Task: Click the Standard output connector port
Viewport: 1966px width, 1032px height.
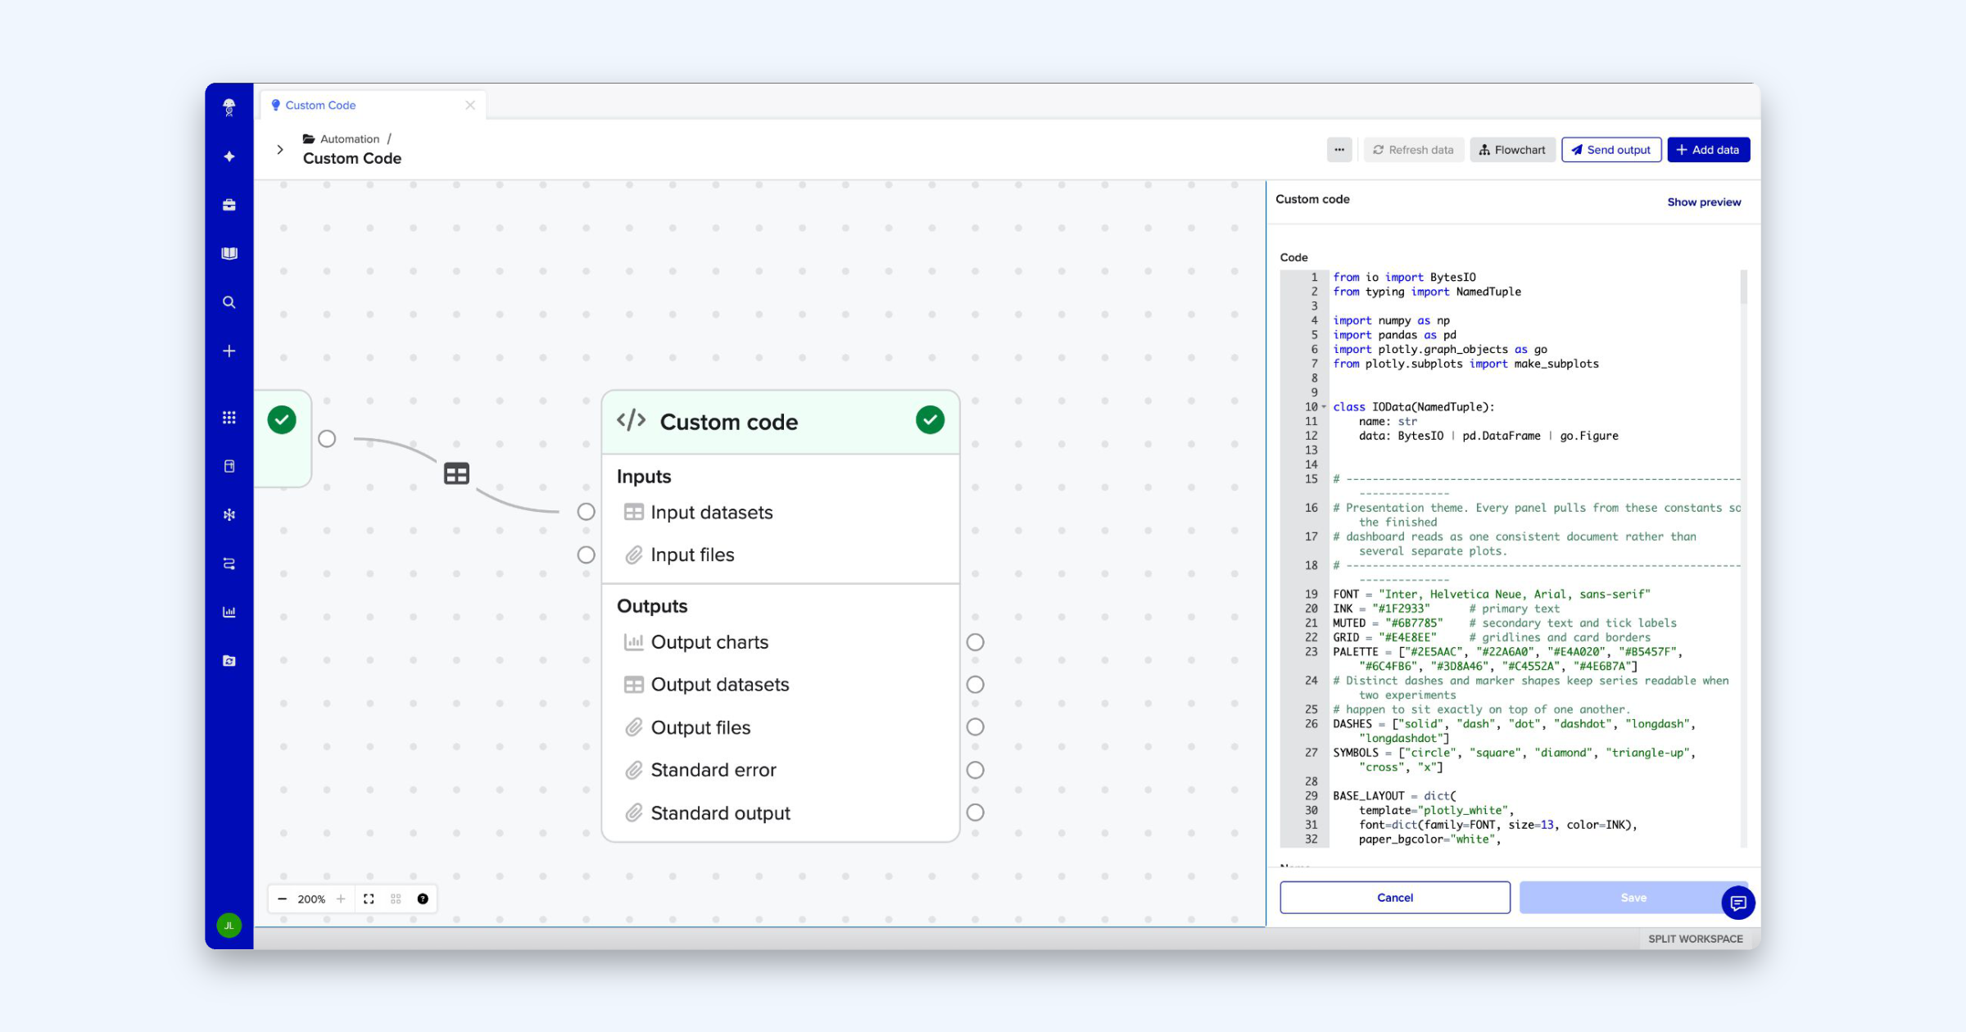Action: coord(975,812)
